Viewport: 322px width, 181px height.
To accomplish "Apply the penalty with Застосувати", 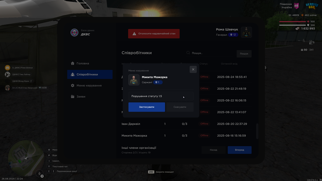I will pyautogui.click(x=147, y=107).
